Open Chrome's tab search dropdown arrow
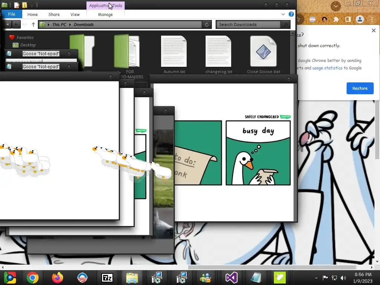Screen dimensions: 380x285 (335, 6)
